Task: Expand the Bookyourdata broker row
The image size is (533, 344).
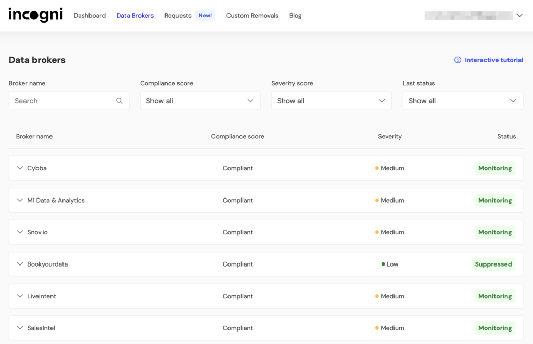Action: [20, 264]
